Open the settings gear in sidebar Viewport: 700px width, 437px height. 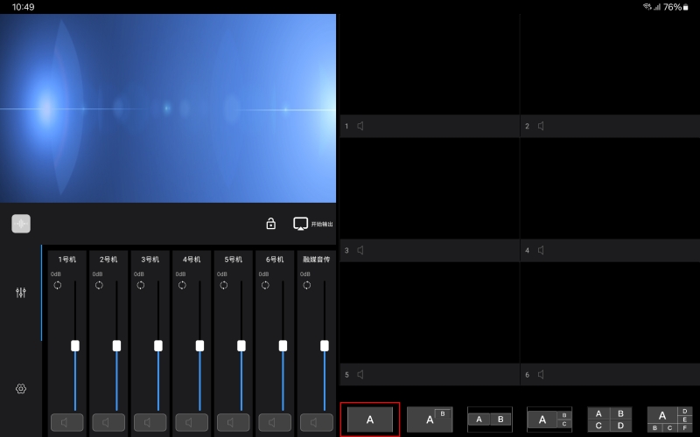(x=21, y=389)
